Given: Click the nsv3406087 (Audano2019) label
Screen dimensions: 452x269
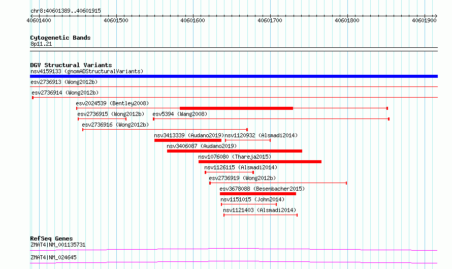Looking at the screenshot, I should 202,146.
